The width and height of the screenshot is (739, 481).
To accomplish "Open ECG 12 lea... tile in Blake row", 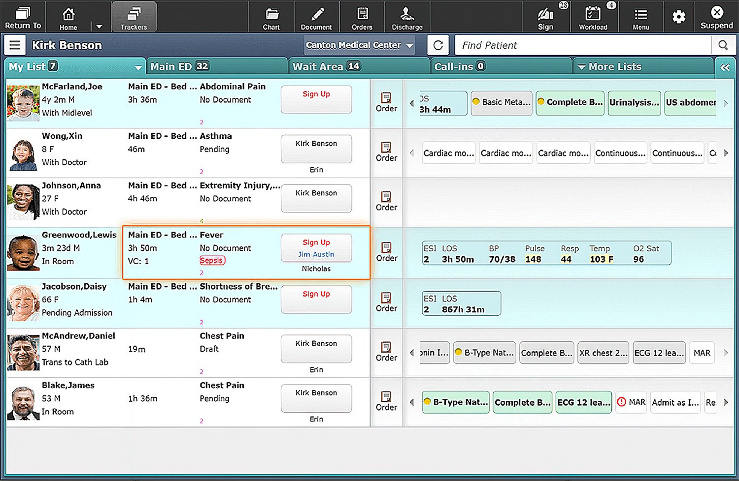I will [584, 402].
